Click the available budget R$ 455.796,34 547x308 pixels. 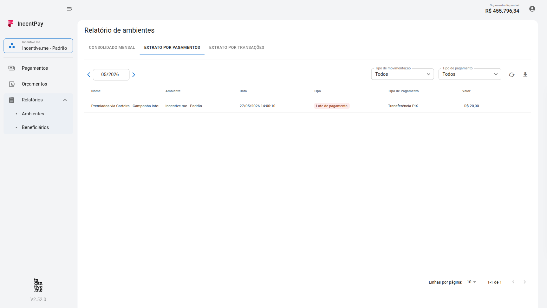[502, 11]
